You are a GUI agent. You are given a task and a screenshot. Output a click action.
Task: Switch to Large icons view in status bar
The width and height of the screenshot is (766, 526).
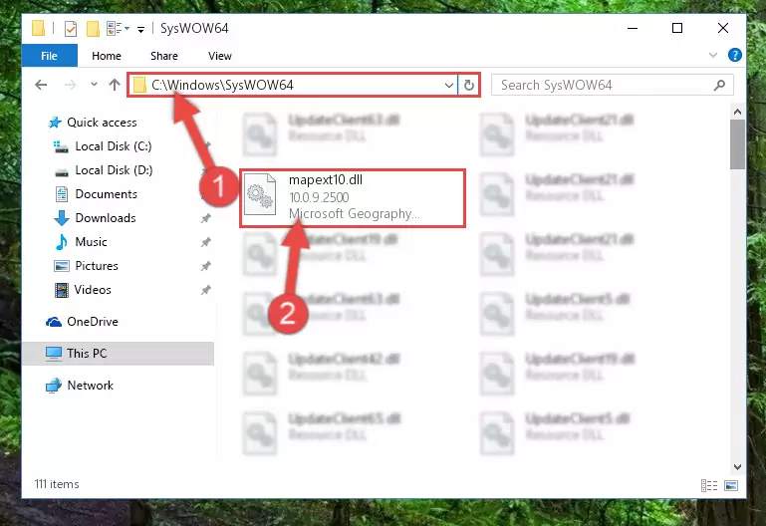pyautogui.click(x=731, y=485)
